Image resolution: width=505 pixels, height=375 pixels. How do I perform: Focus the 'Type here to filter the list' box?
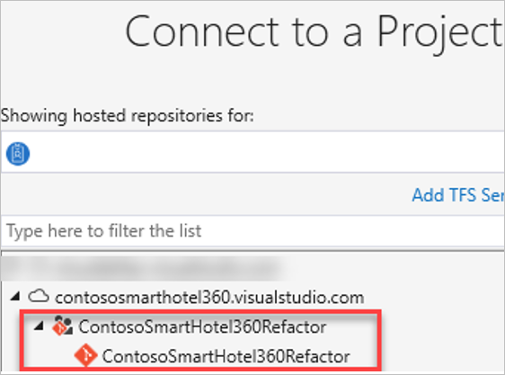(252, 231)
